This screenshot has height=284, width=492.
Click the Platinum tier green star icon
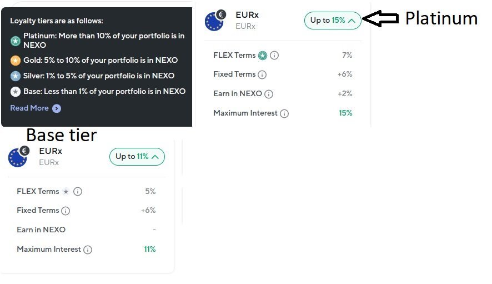pyautogui.click(x=16, y=41)
